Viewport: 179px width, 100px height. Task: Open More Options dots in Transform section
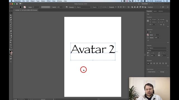click(x=168, y=26)
